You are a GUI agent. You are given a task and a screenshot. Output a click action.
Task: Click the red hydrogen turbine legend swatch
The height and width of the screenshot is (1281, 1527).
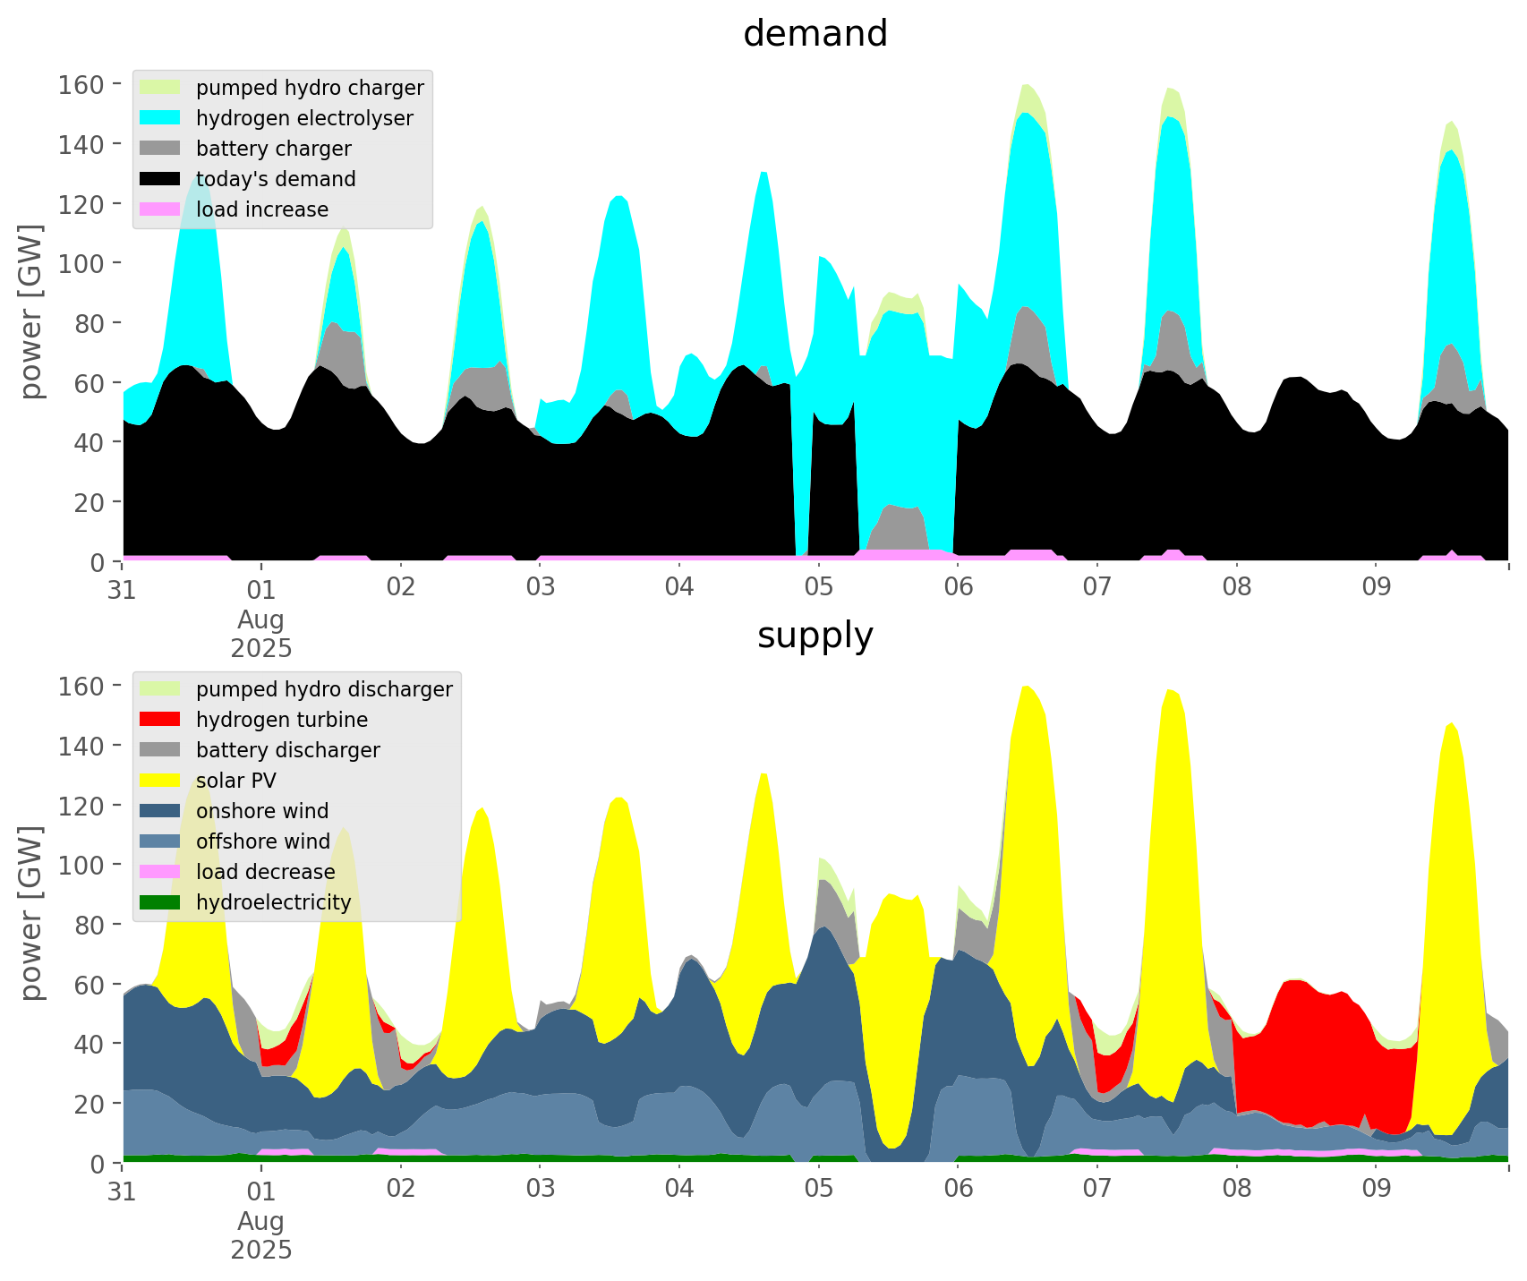click(x=160, y=720)
